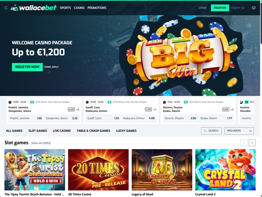The width and height of the screenshot is (262, 197).
Task: Open the Legacy of Dead game thumbnail
Action: [162, 170]
